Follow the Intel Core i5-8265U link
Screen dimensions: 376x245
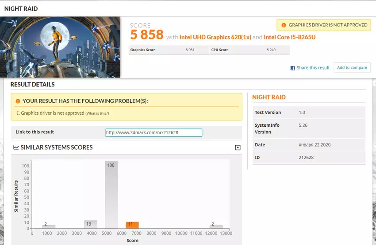coord(289,37)
